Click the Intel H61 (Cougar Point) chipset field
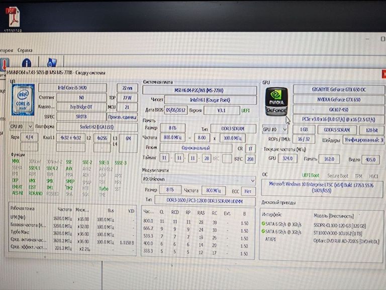The width and height of the screenshot is (386, 290). (x=210, y=100)
